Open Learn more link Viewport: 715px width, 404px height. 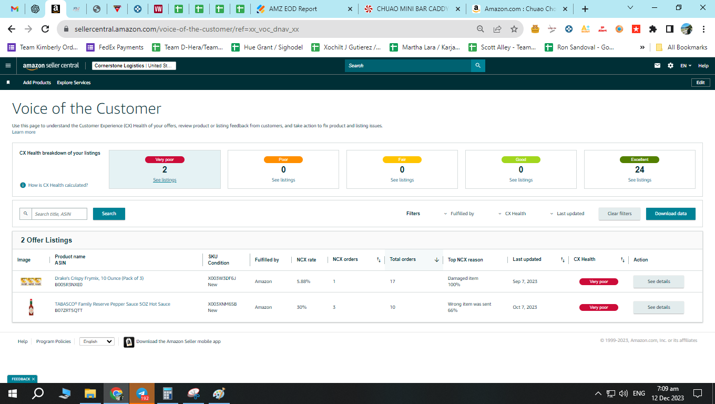coord(24,132)
